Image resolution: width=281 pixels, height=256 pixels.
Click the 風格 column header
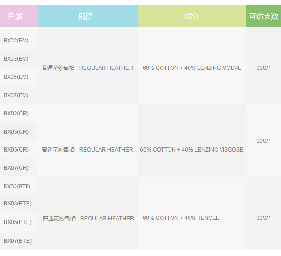pyautogui.click(x=86, y=16)
